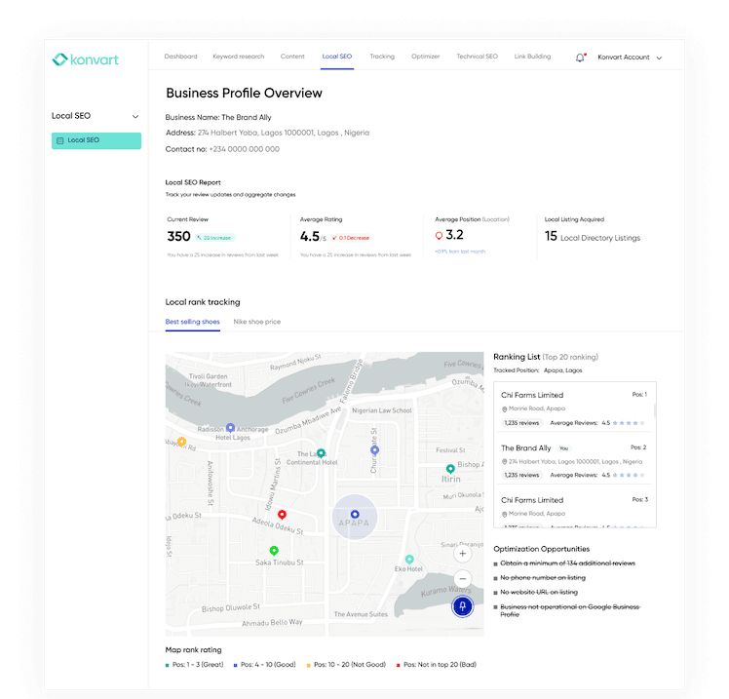Open the notification bell
Image resolution: width=729 pixels, height=699 pixels.
click(580, 58)
